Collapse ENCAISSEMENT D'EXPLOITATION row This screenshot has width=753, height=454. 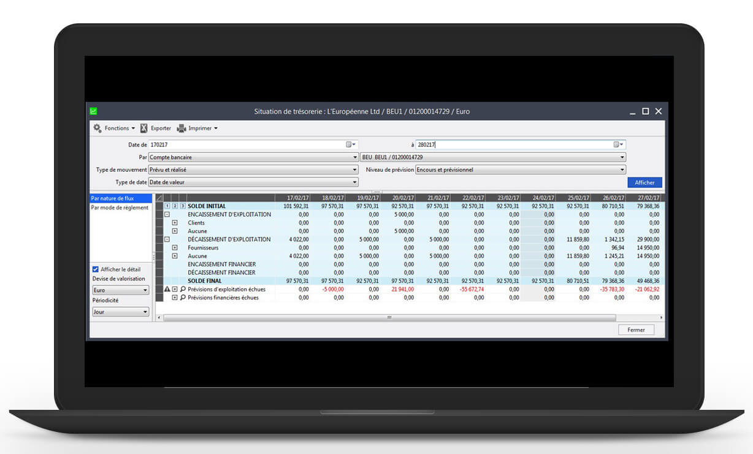pyautogui.click(x=167, y=215)
